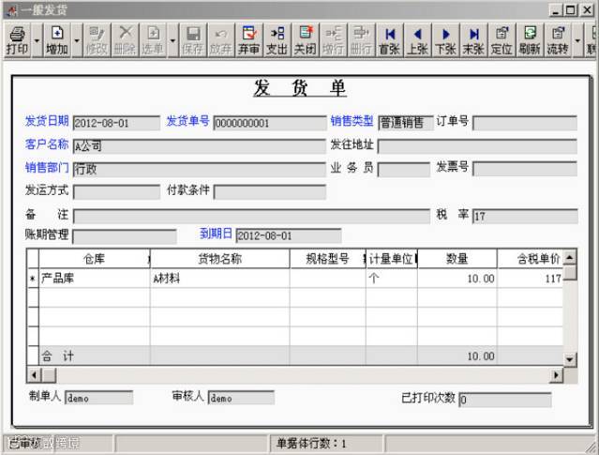
Task: Click the 发货日期 date field
Action: point(116,123)
